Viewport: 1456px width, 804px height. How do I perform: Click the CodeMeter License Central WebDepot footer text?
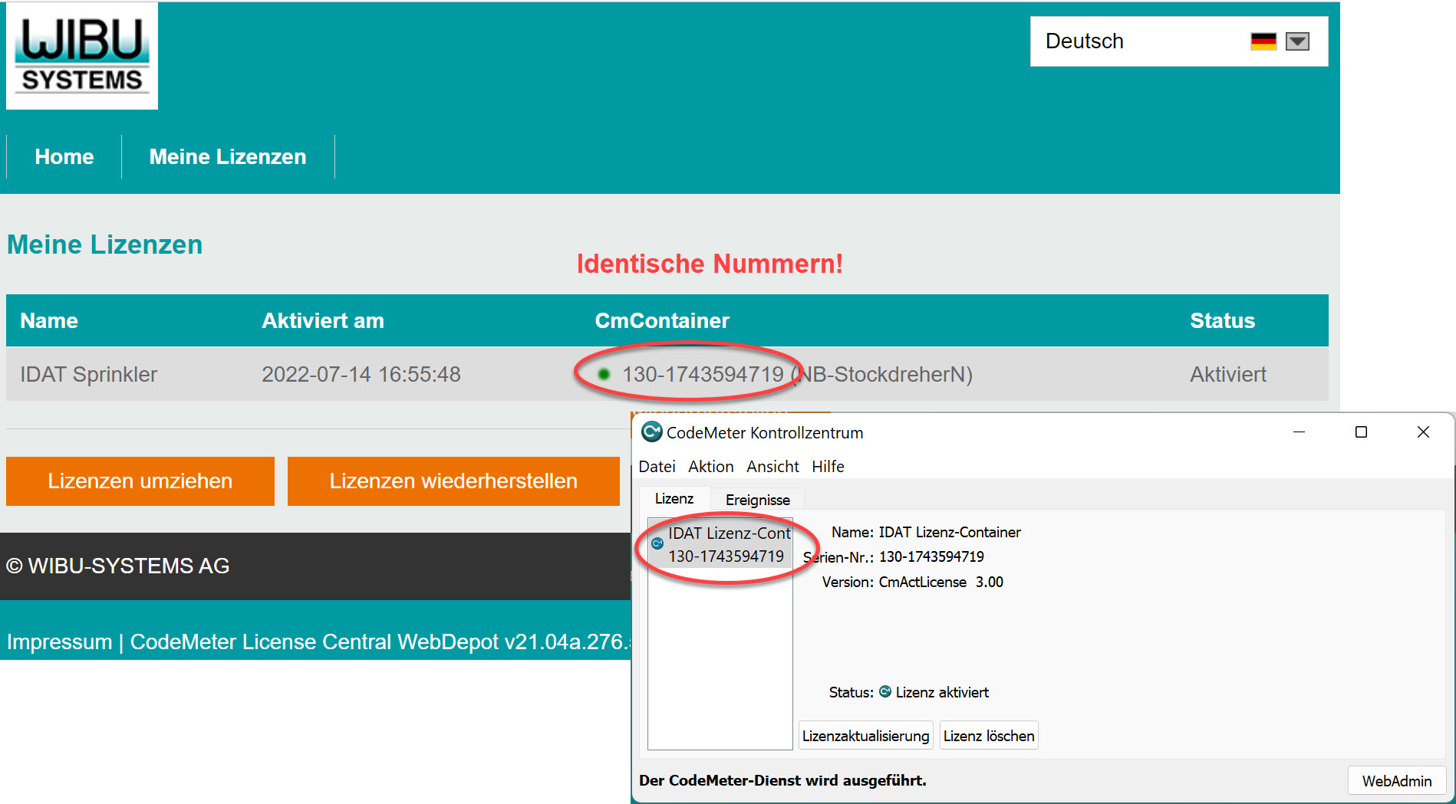(380, 642)
